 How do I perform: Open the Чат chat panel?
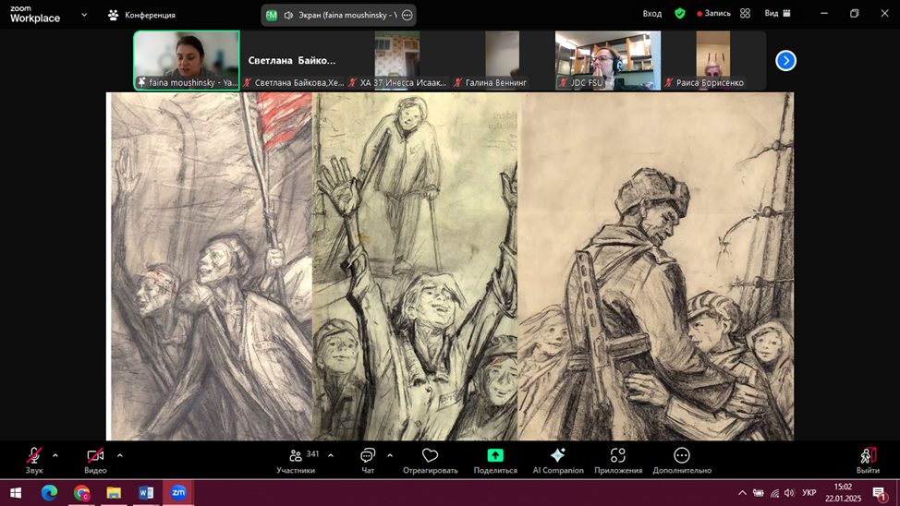click(x=368, y=456)
